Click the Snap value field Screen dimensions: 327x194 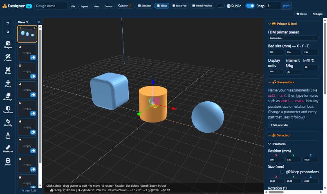tap(273, 6)
